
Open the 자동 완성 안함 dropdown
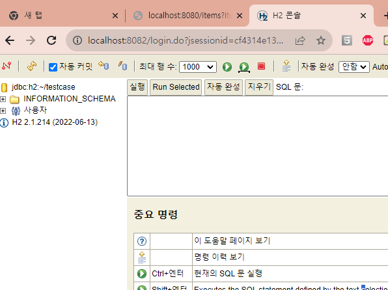[354, 67]
